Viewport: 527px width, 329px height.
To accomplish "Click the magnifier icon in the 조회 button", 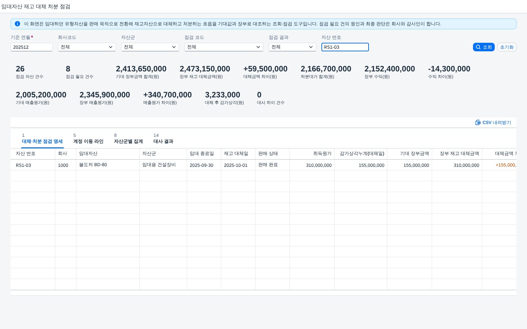I will (x=478, y=47).
